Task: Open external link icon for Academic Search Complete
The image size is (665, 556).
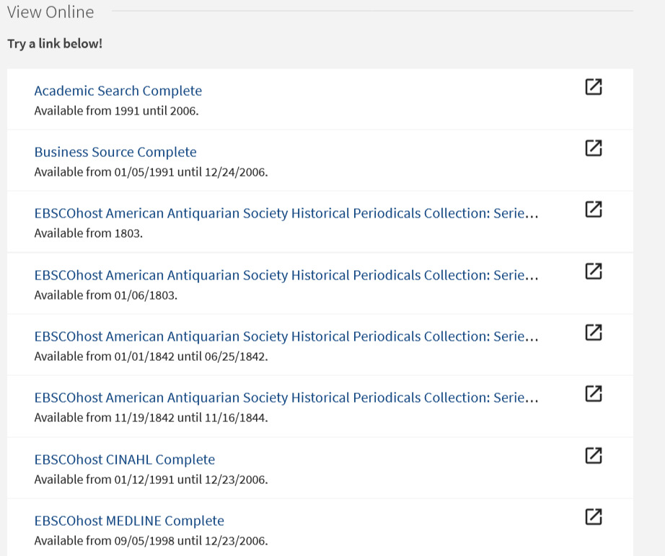Action: tap(593, 87)
